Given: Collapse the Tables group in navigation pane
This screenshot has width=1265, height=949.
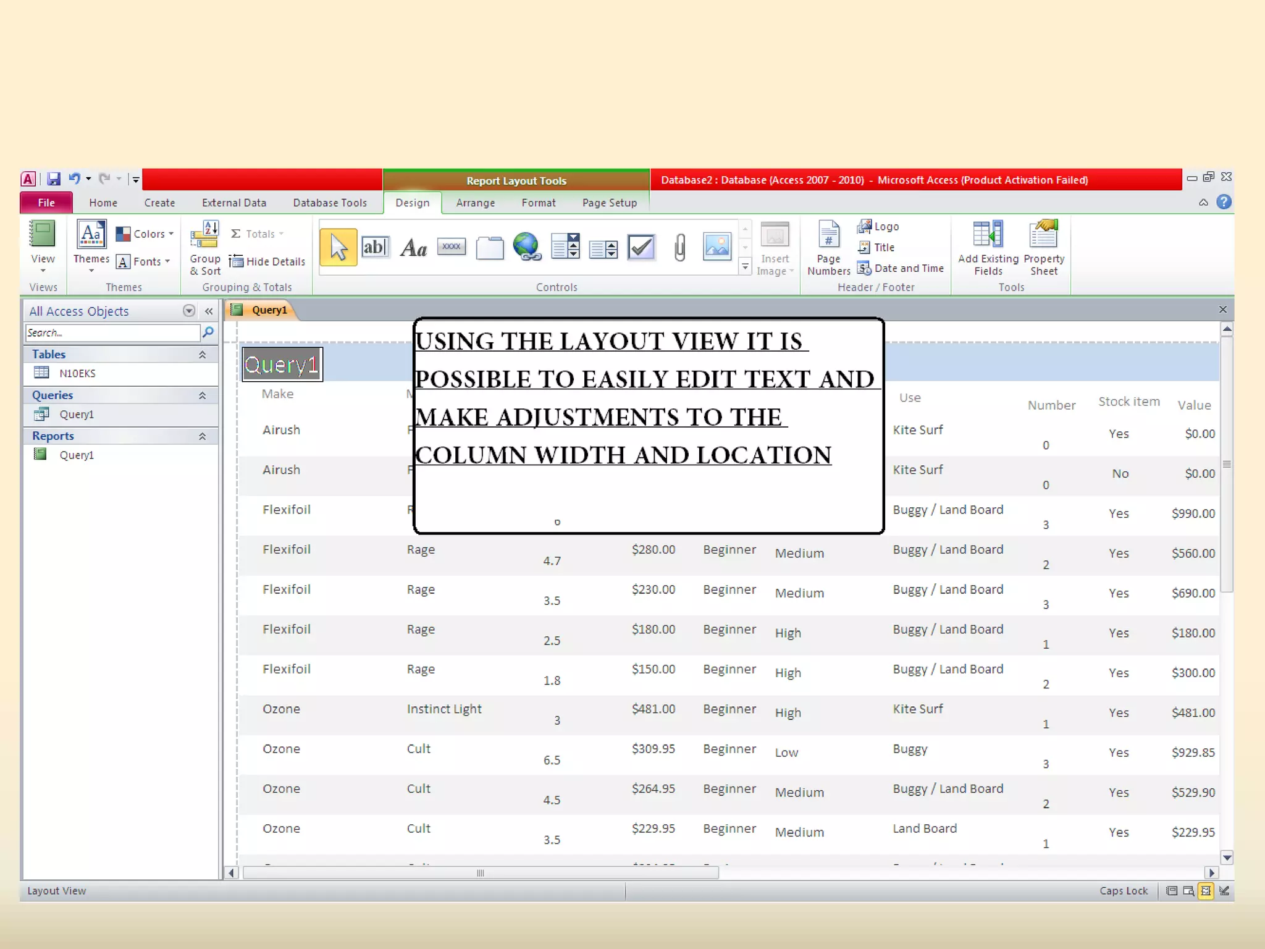Looking at the screenshot, I should [x=202, y=355].
